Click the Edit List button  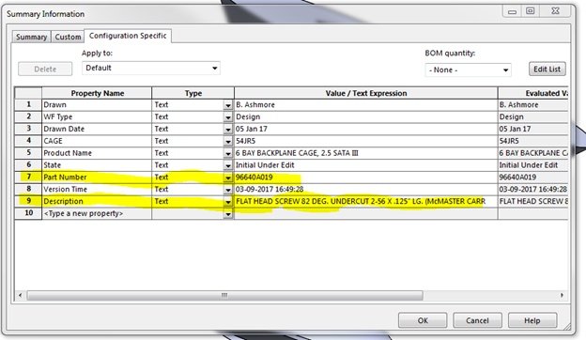[547, 70]
